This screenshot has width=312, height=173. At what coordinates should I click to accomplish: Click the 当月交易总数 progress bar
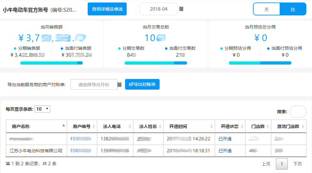click(156, 63)
